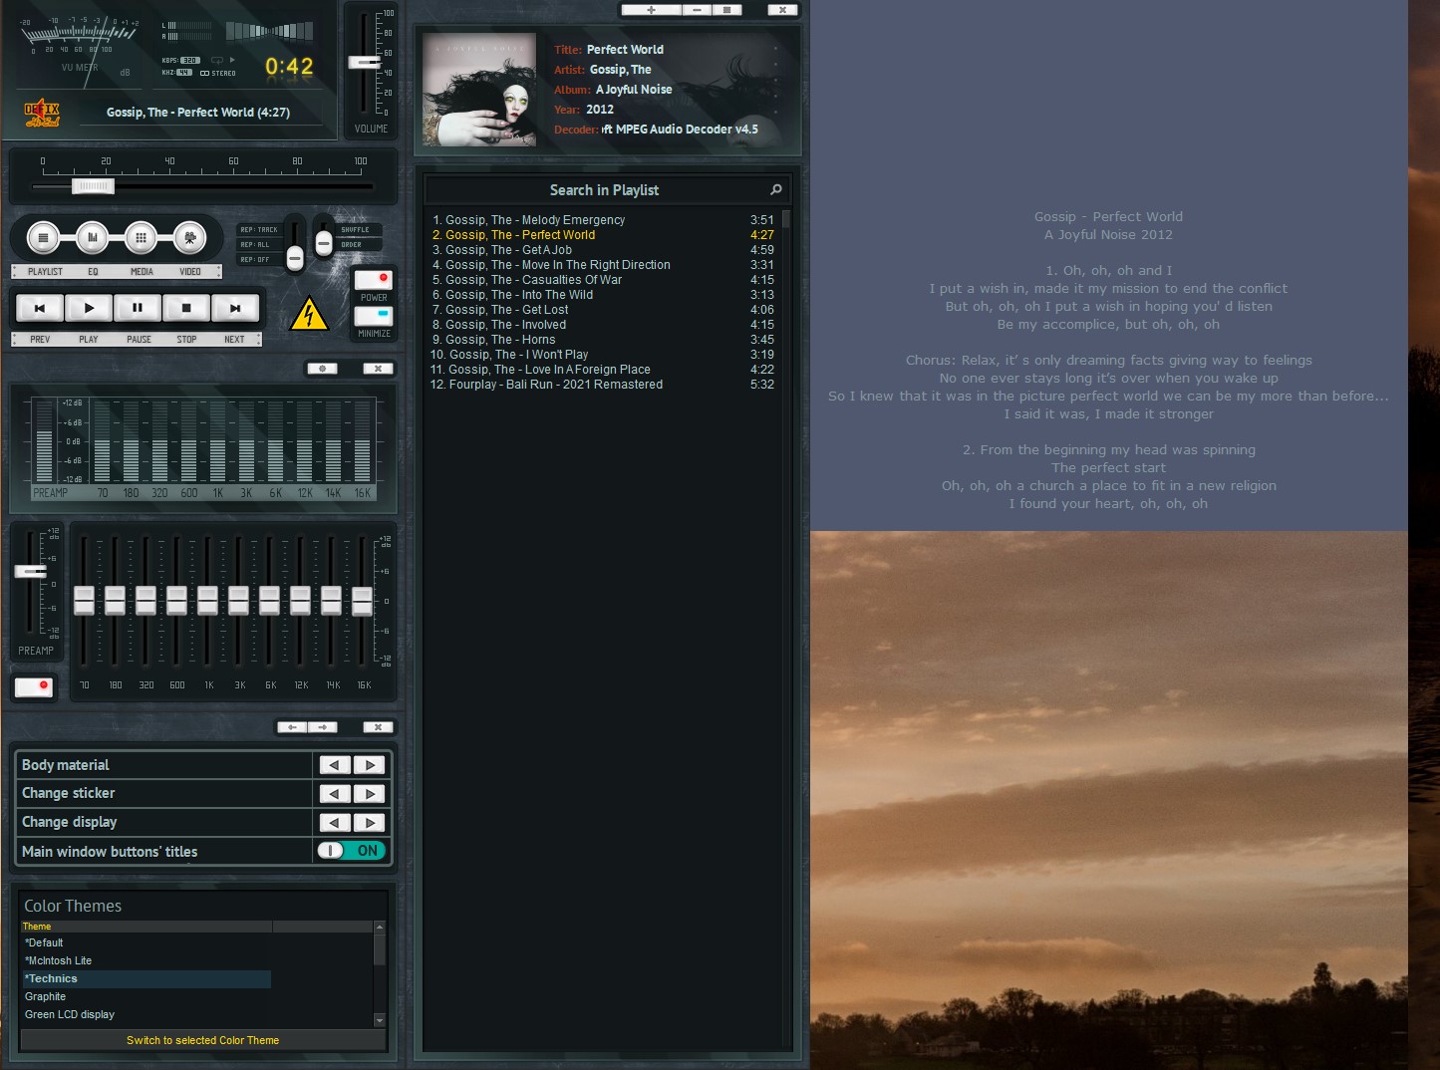Switch to next sticker
The height and width of the screenshot is (1070, 1440).
tap(370, 794)
